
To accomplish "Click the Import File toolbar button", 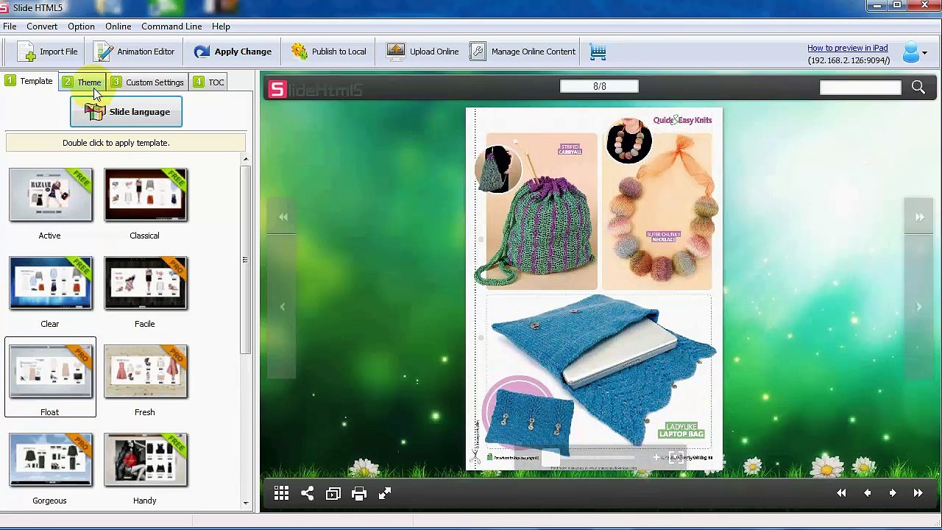I will [48, 52].
